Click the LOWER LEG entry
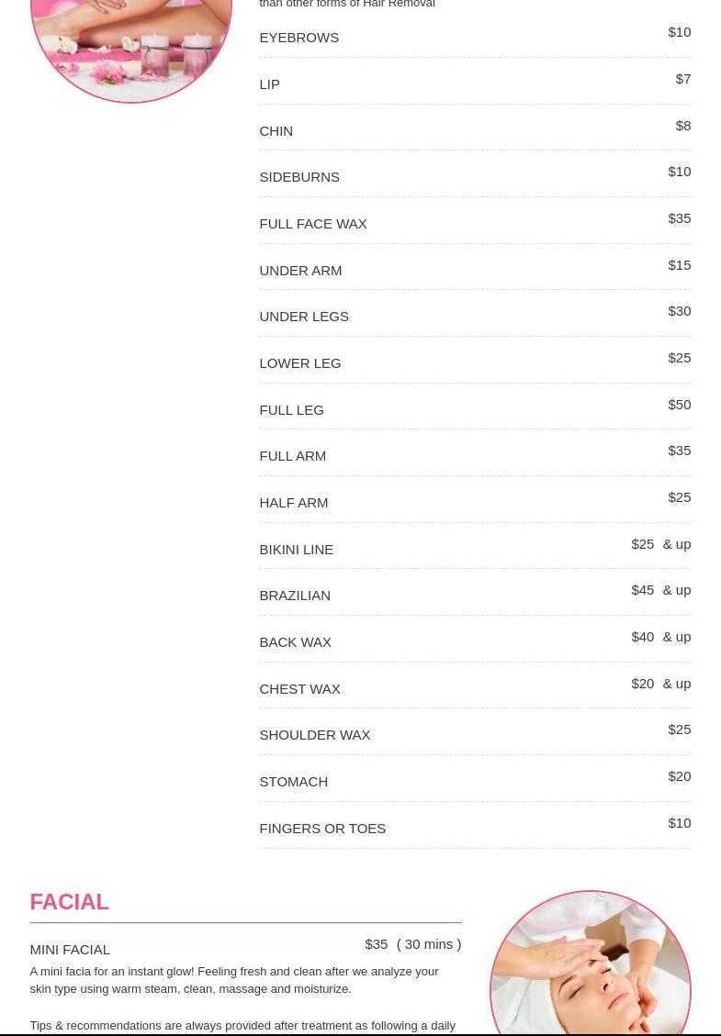721x1036 pixels. (x=299, y=363)
